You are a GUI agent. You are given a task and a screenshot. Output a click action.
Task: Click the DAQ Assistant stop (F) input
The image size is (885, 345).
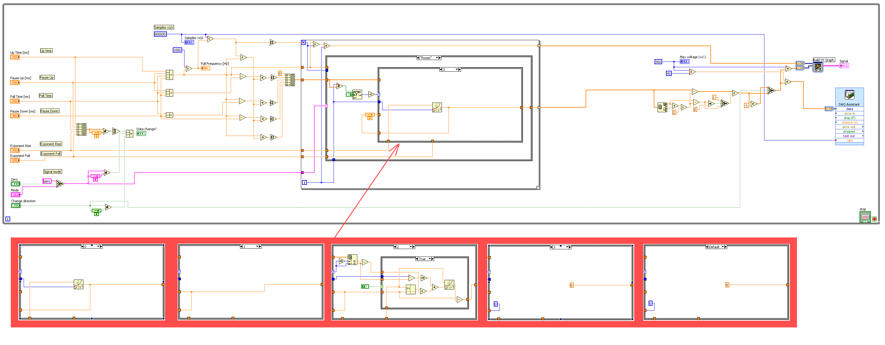coord(849,118)
